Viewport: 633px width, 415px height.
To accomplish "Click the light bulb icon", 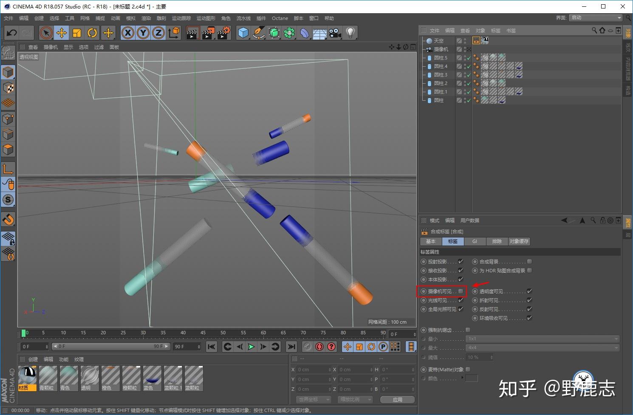I will coord(350,33).
